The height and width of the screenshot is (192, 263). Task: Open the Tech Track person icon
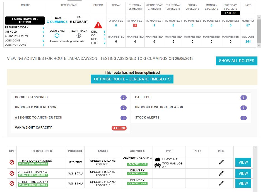(x=79, y=36)
